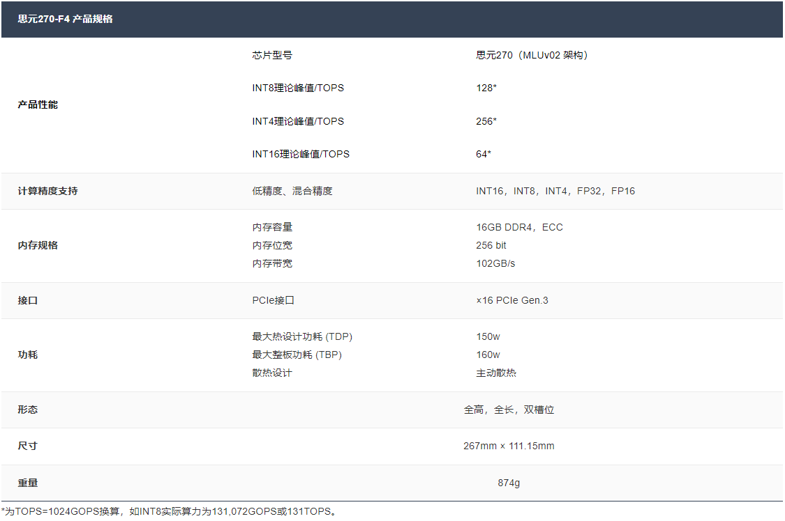Screen dimensions: 785x521
Task: Click the 尺寸 row label
Action: pos(27,446)
